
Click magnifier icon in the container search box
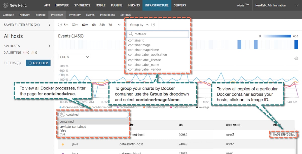pyautogui.click(x=131, y=34)
